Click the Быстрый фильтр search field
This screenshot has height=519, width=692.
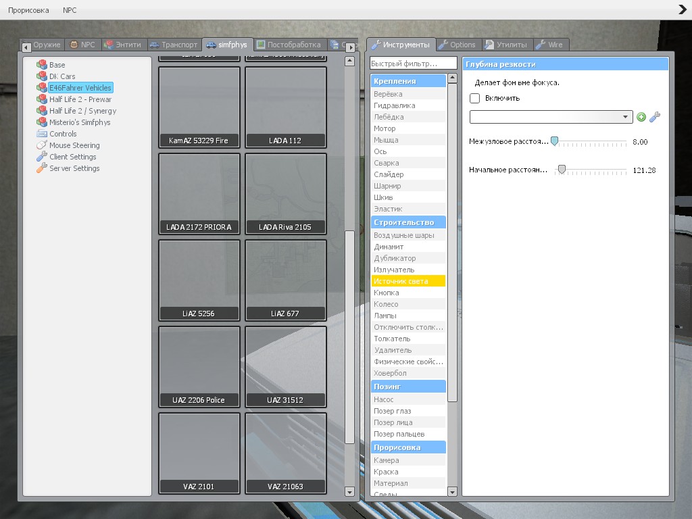pyautogui.click(x=414, y=64)
